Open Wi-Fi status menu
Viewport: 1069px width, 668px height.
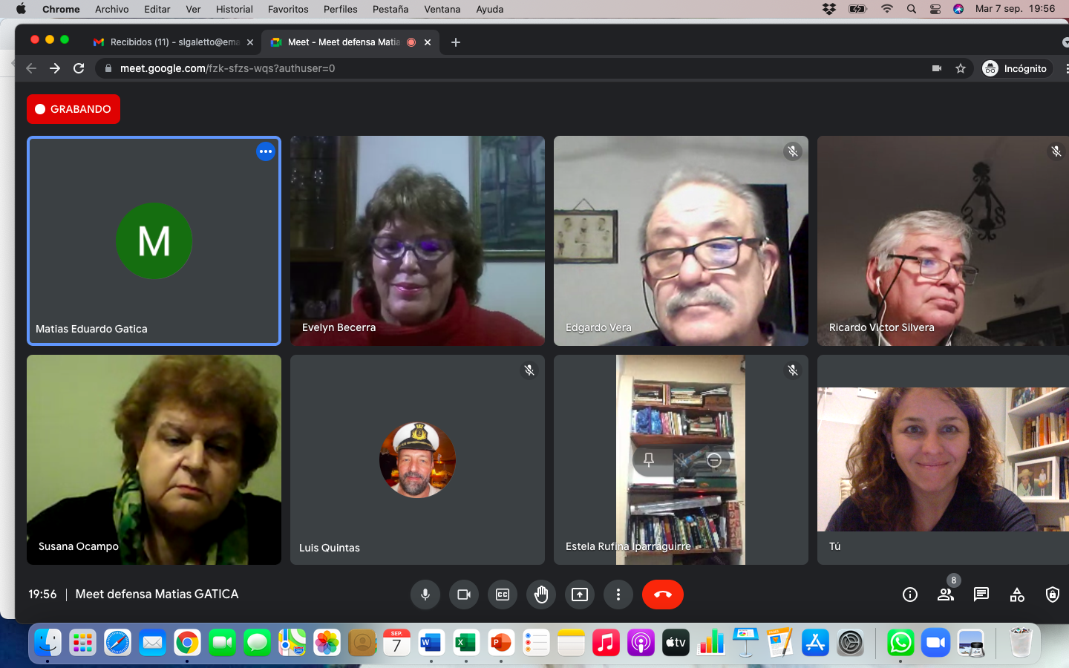pyautogui.click(x=887, y=9)
